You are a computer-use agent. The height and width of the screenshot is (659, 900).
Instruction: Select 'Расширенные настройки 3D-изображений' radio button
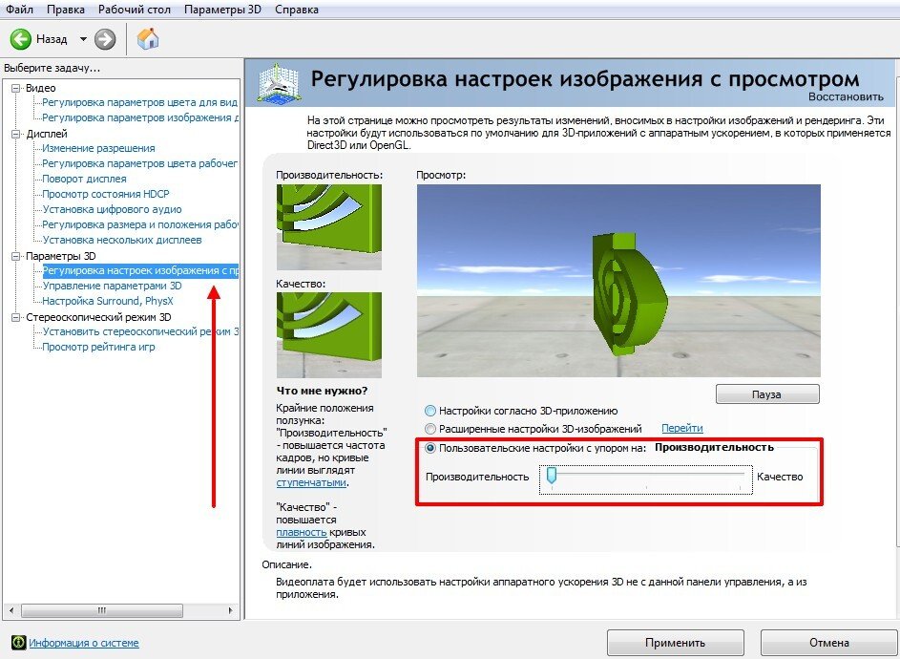[430, 429]
